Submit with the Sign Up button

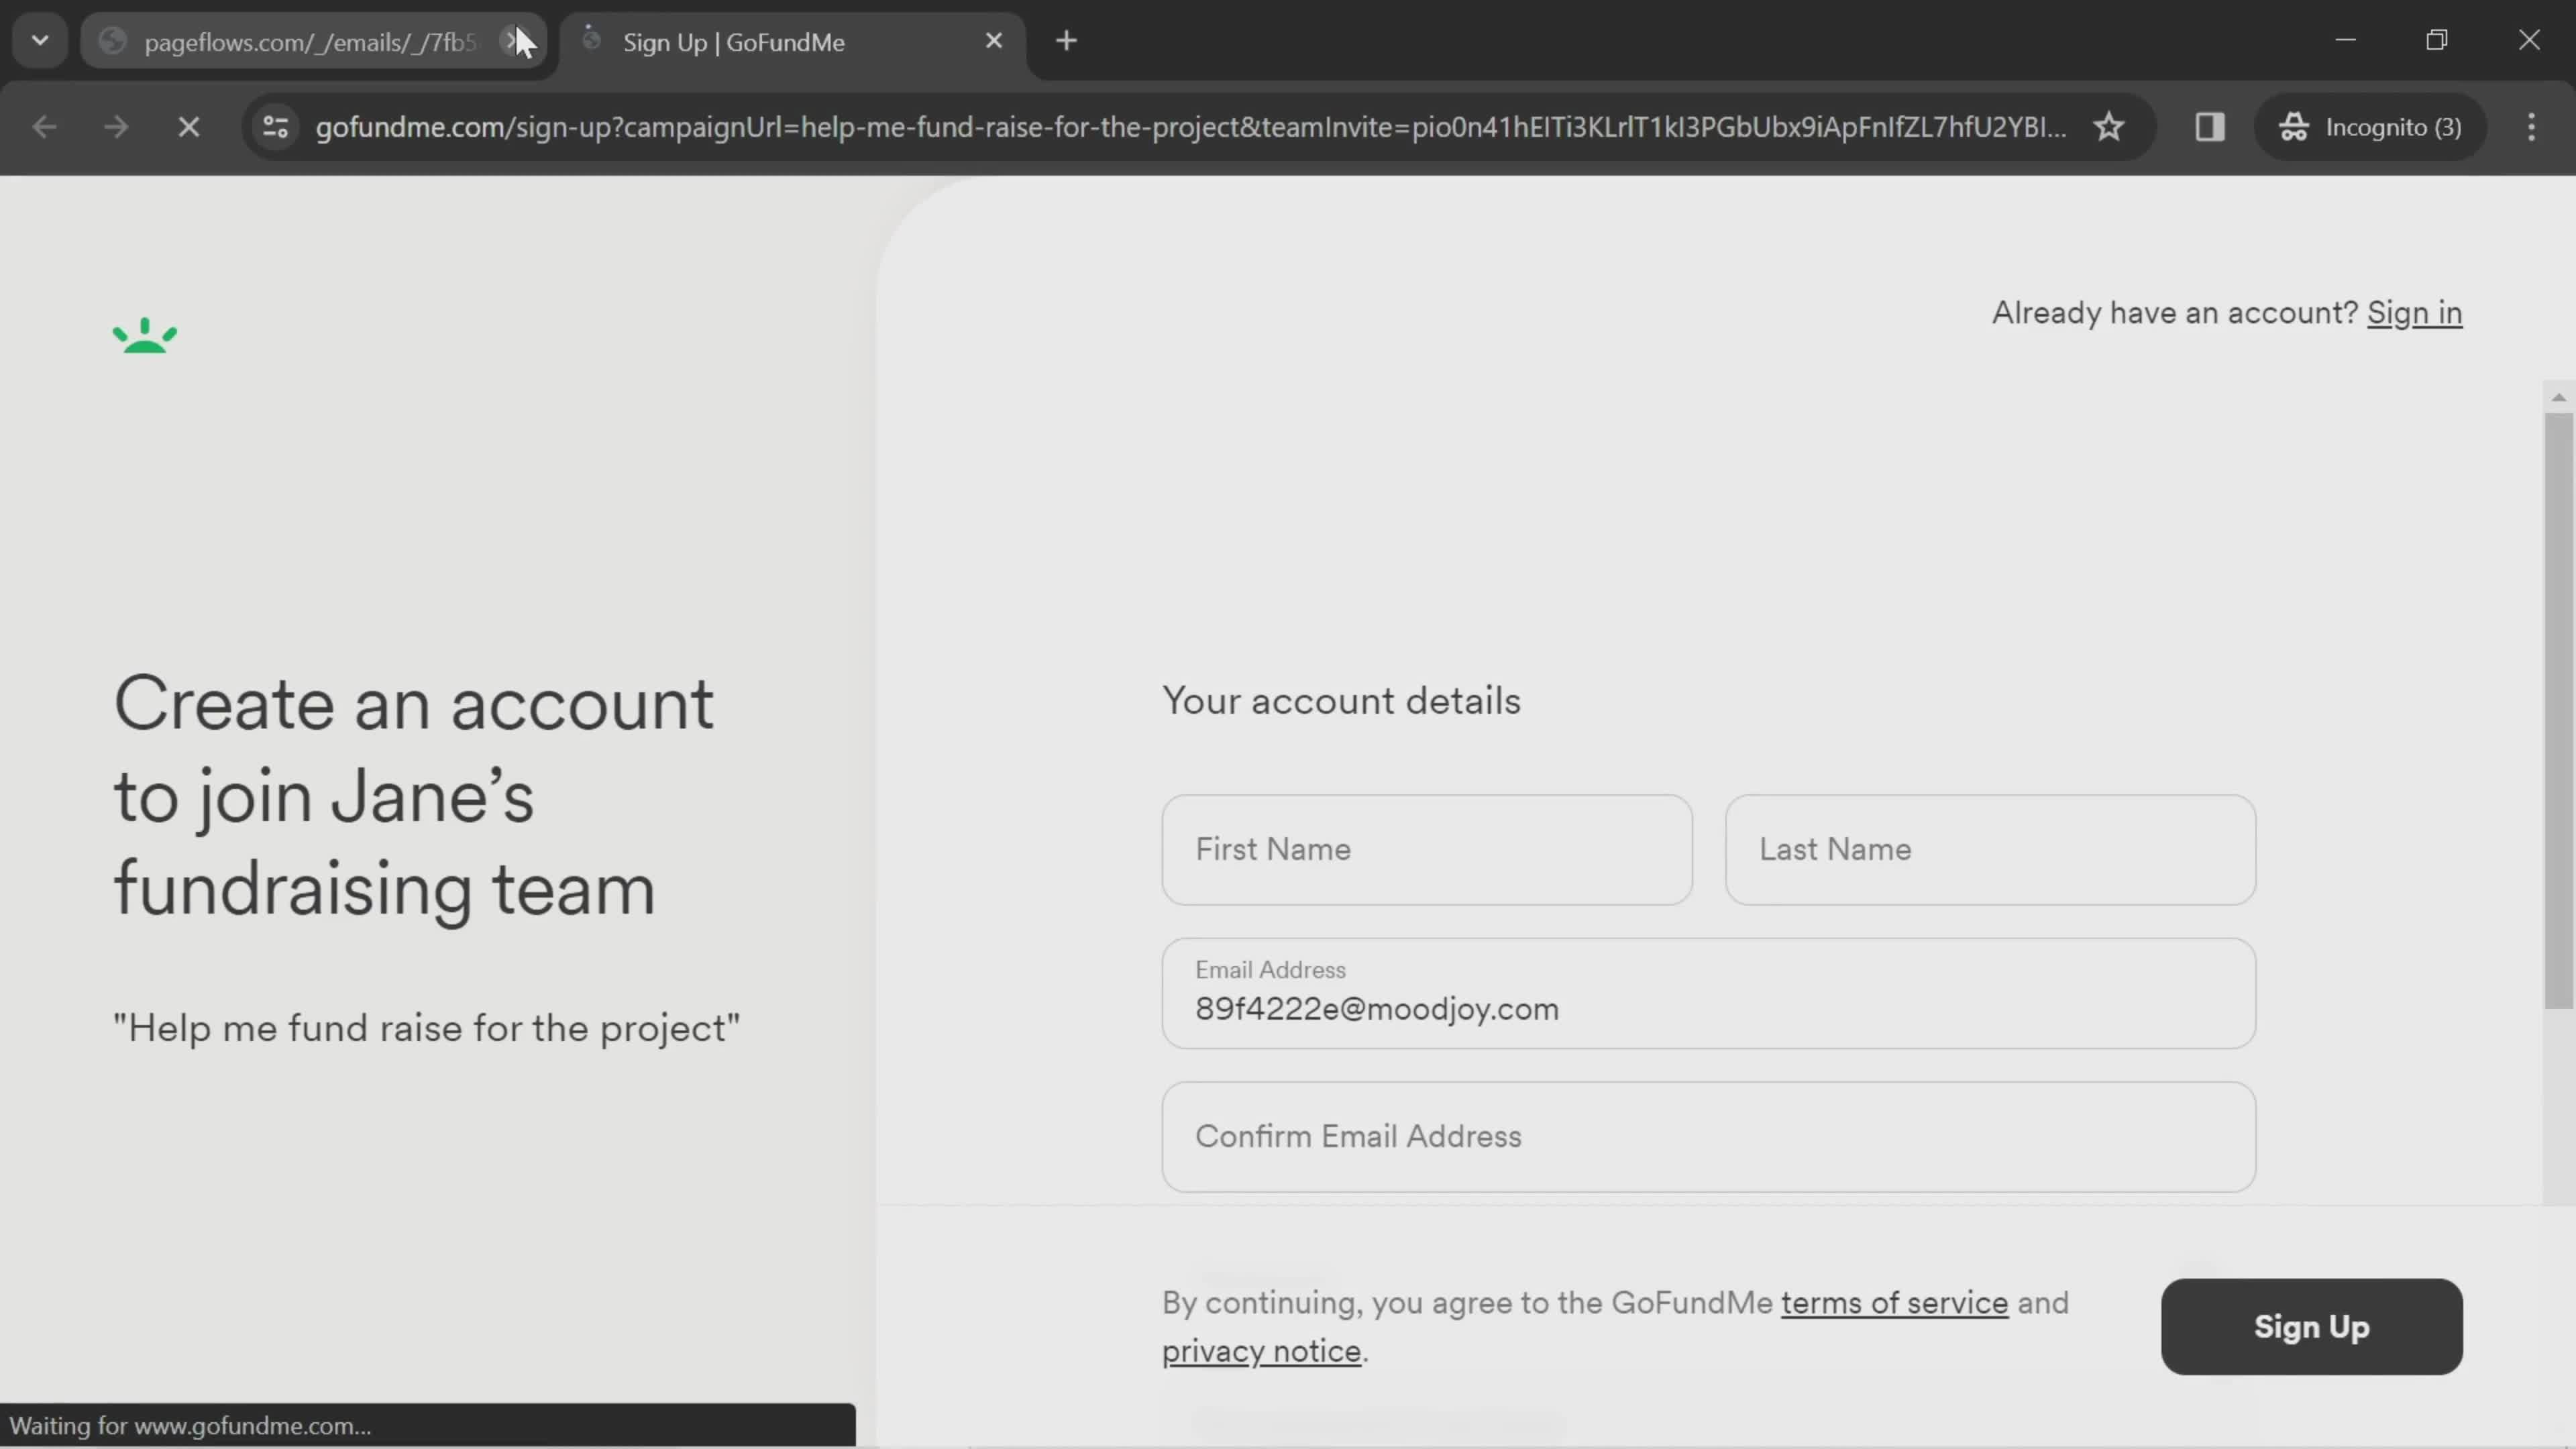coord(2311,1326)
